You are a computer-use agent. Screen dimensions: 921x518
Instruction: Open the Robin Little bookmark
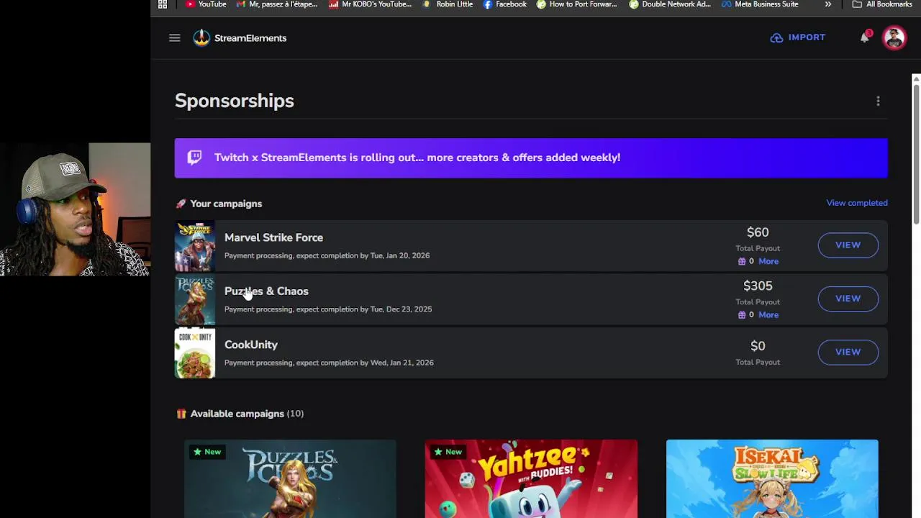(x=448, y=4)
